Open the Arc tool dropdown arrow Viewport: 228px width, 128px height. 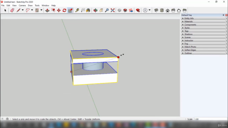click(32, 10)
